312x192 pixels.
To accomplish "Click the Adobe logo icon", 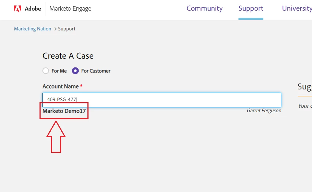I will point(18,9).
